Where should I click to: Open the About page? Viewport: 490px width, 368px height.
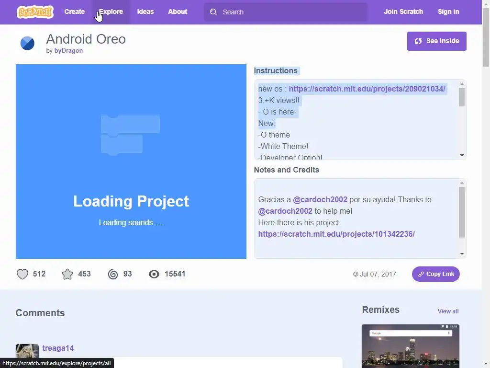[x=178, y=11]
